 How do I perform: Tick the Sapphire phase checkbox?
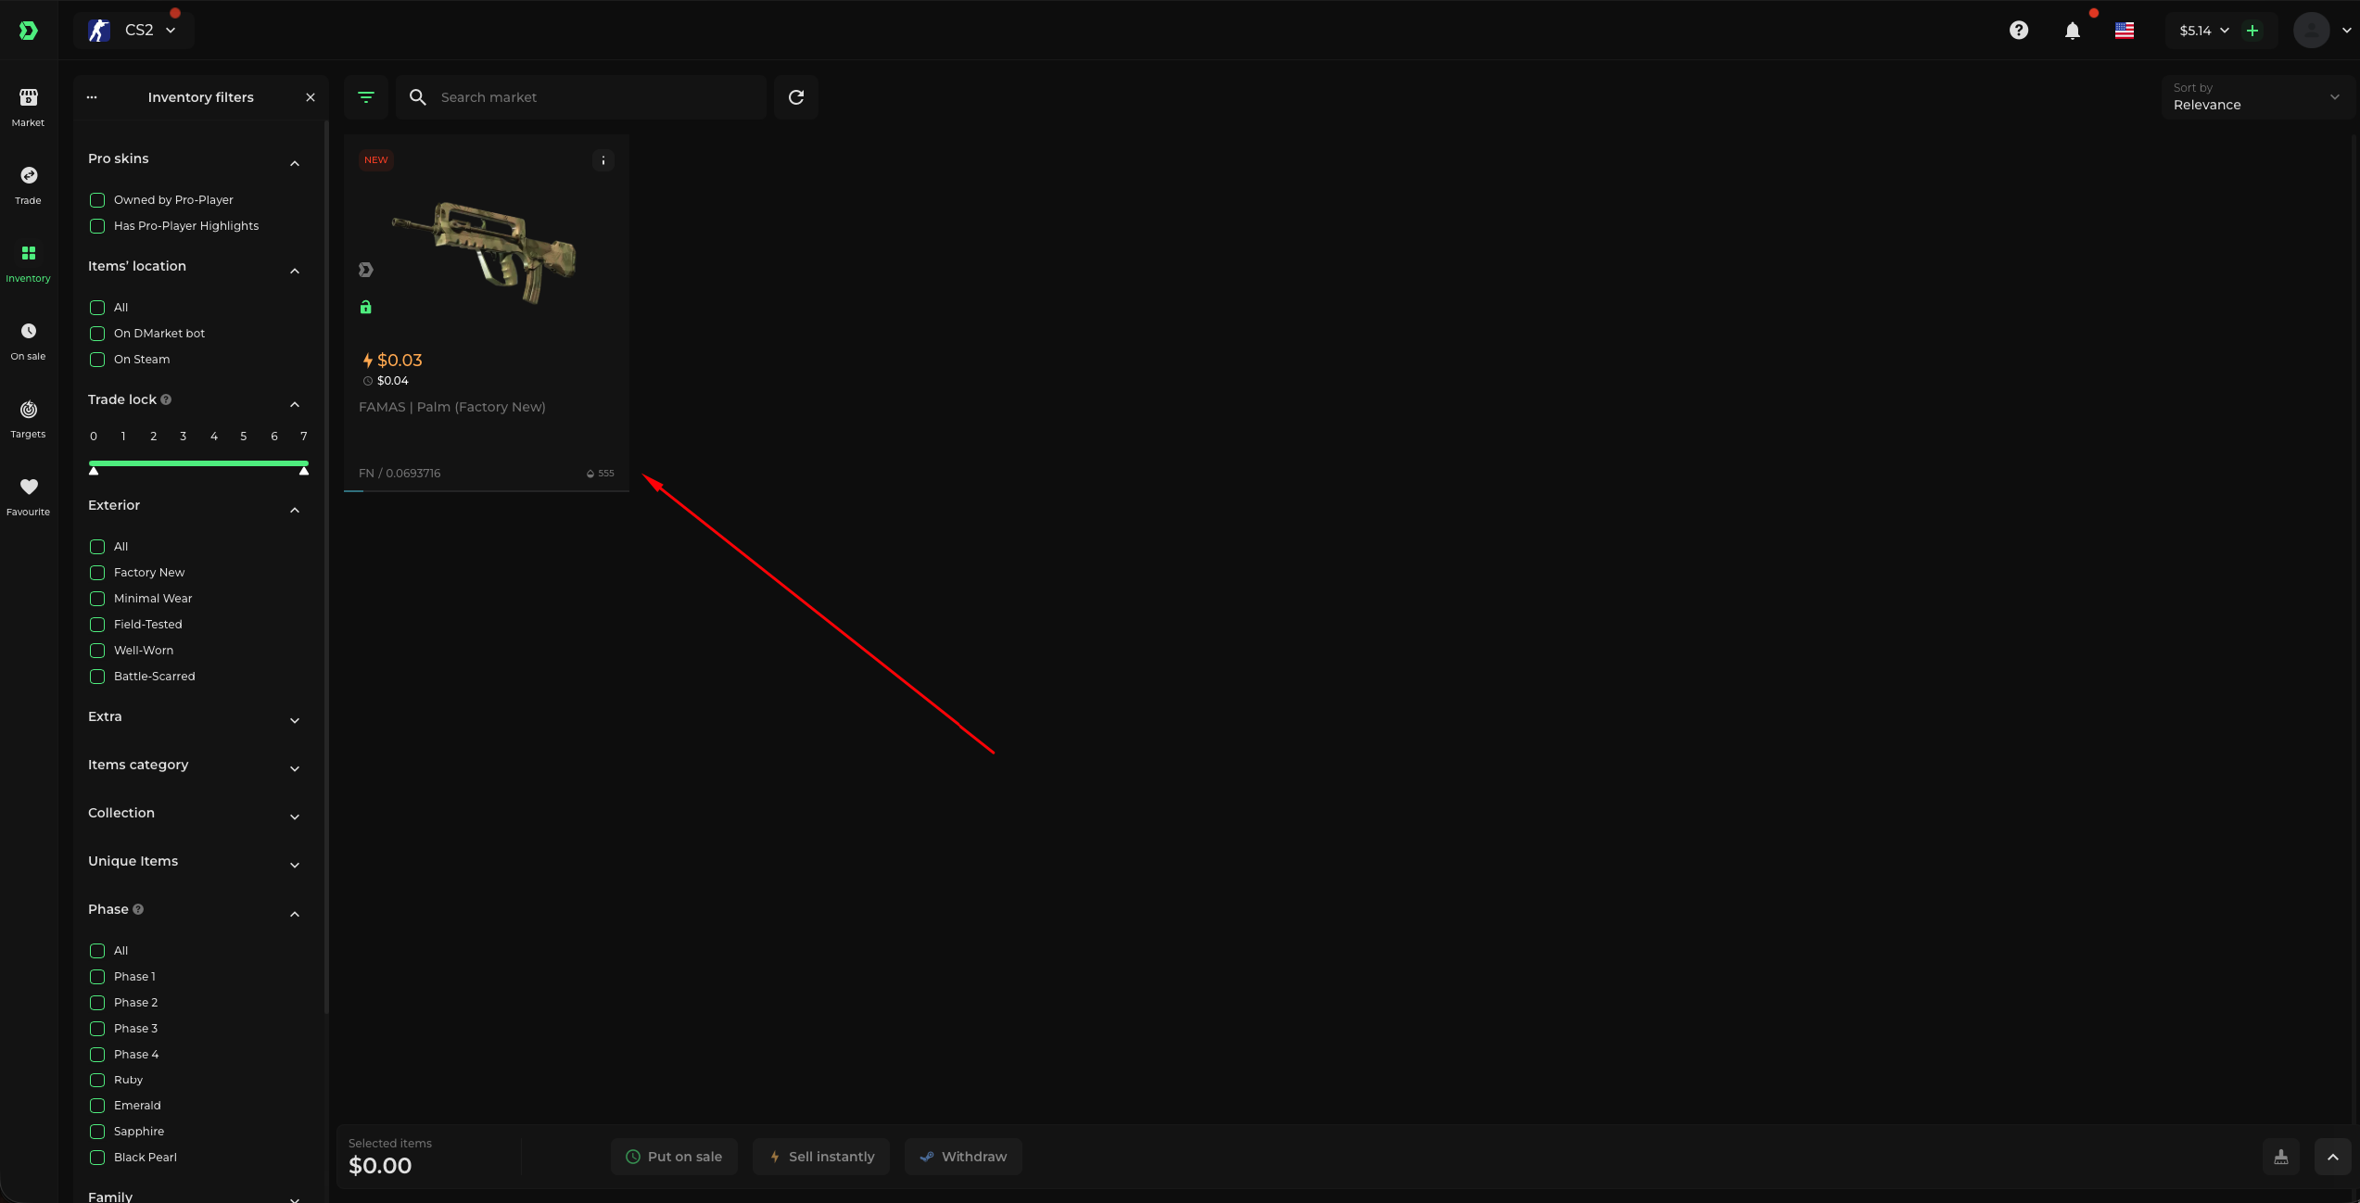(97, 1132)
